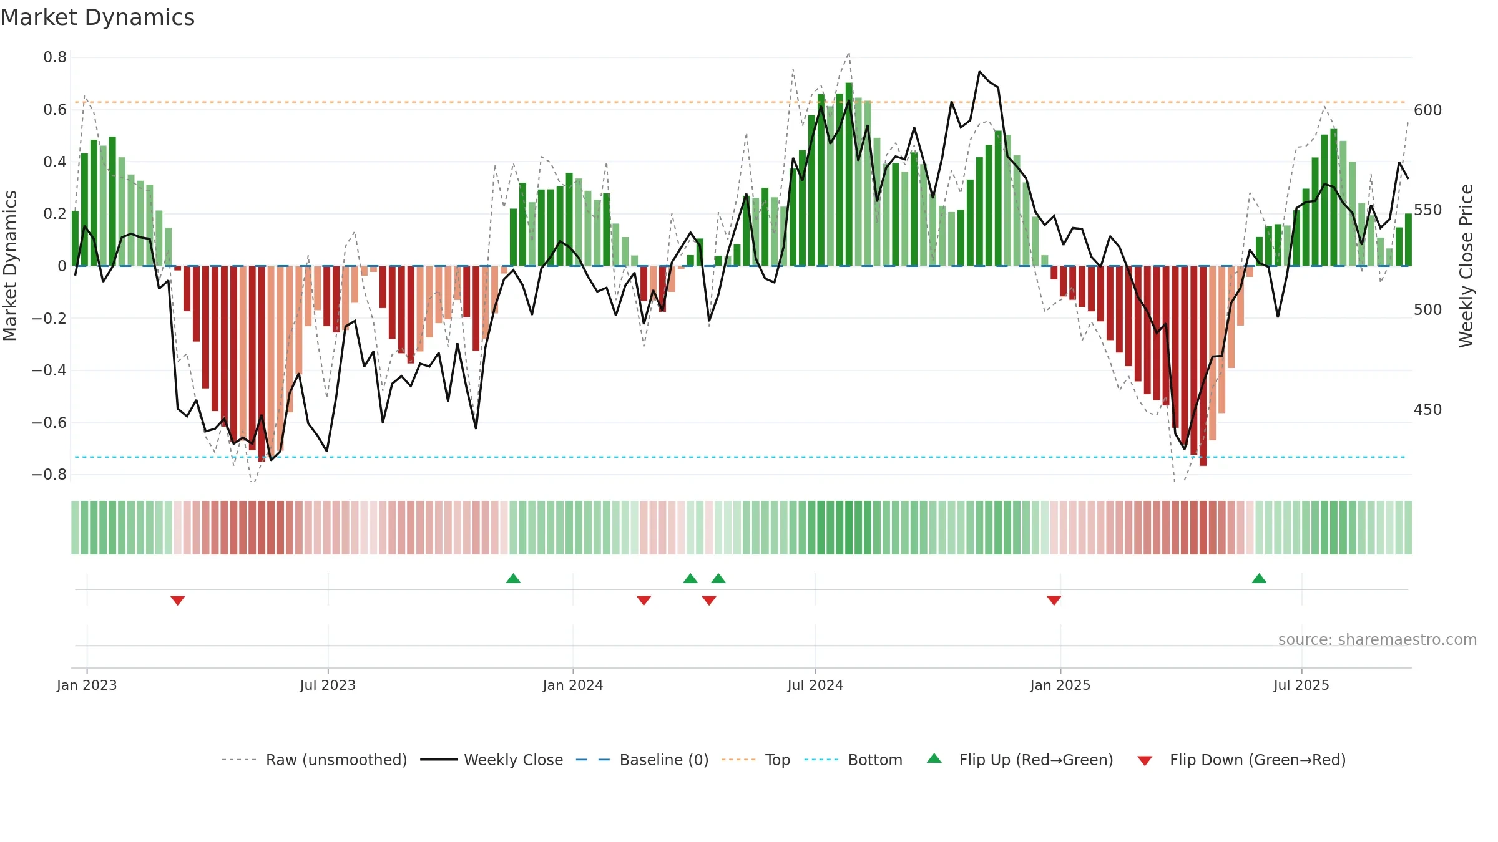Toggle the Top legend entry

coord(756,760)
